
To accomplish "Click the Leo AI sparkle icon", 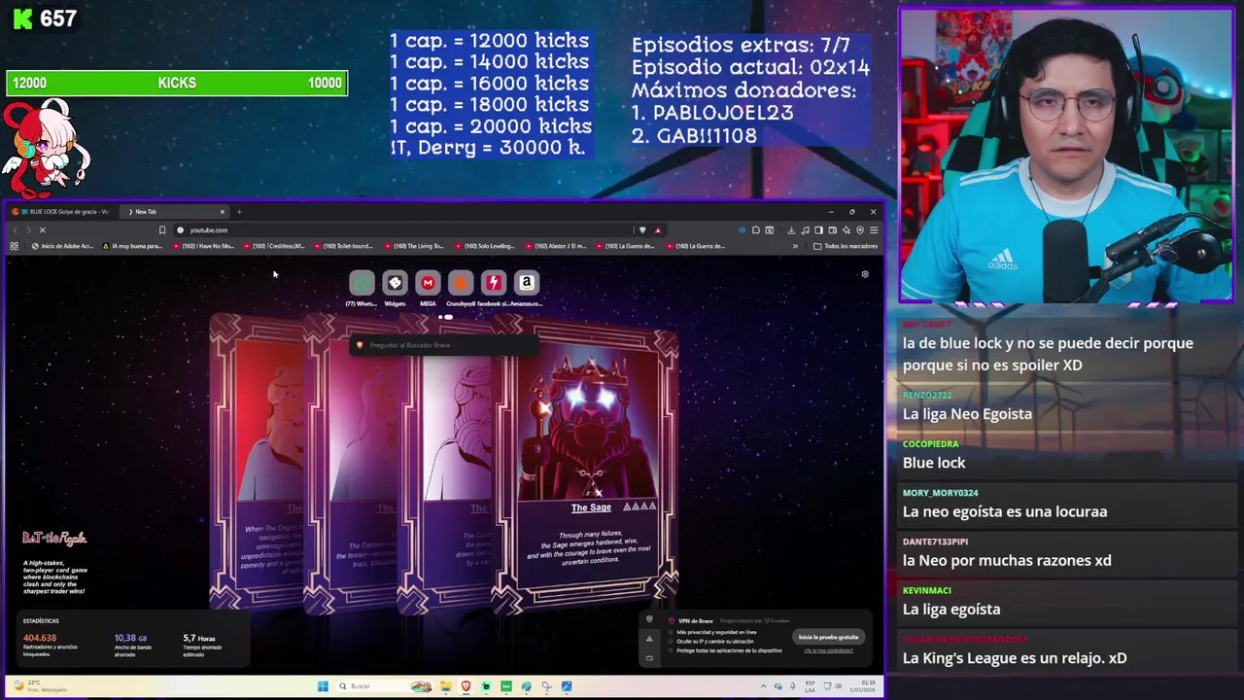I will click(847, 230).
